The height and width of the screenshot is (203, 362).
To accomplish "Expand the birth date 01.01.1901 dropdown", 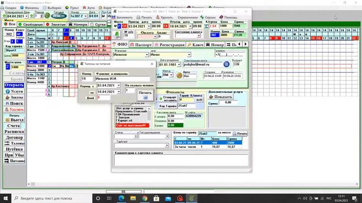I will (x=179, y=65).
